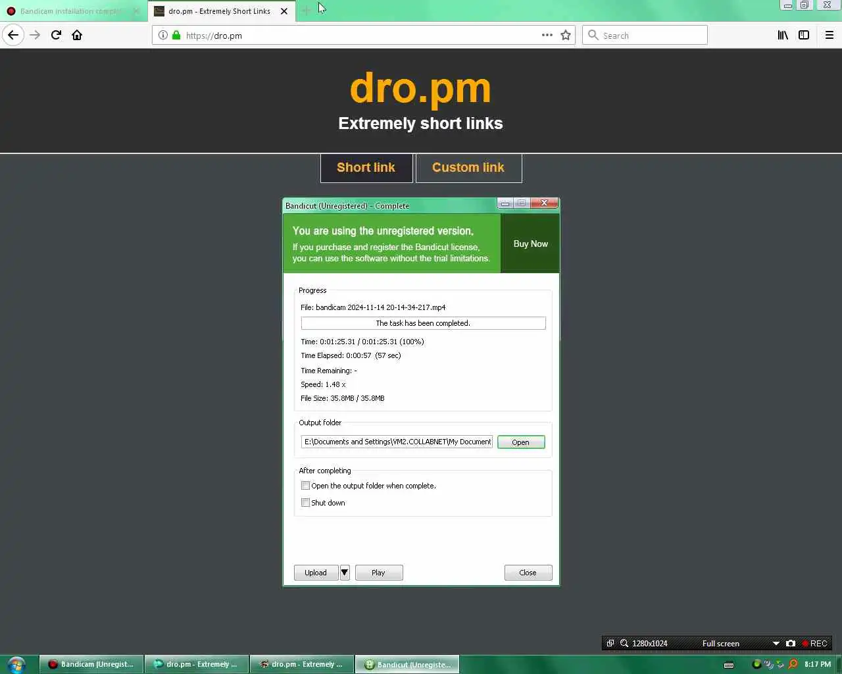Screen dimensions: 842x674
Task: Click the Upload button
Action: pos(316,573)
